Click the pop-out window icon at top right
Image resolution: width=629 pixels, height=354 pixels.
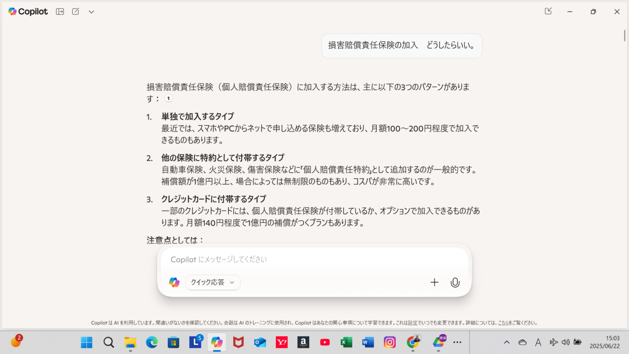click(x=548, y=11)
